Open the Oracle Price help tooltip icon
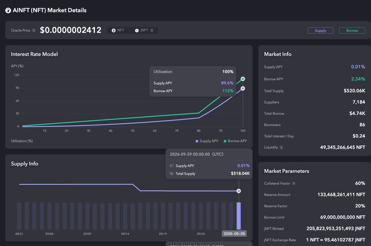 click(x=34, y=31)
